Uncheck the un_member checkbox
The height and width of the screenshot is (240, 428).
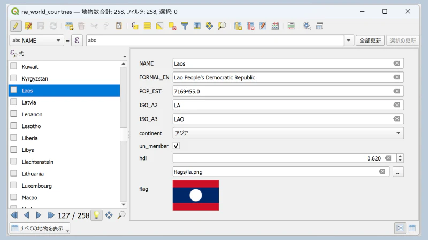177,146
